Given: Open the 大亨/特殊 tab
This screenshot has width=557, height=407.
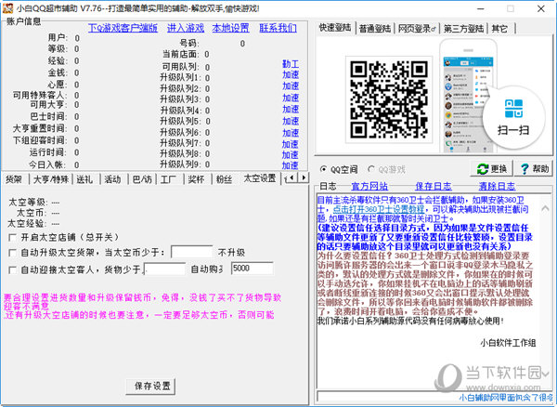Looking at the screenshot, I should point(51,179).
